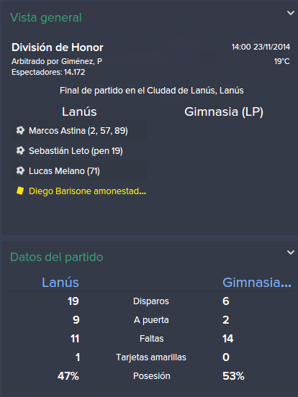This screenshot has height=397, width=298.
Task: Select the Sebastián Leto penalty entry
Action: [79, 150]
